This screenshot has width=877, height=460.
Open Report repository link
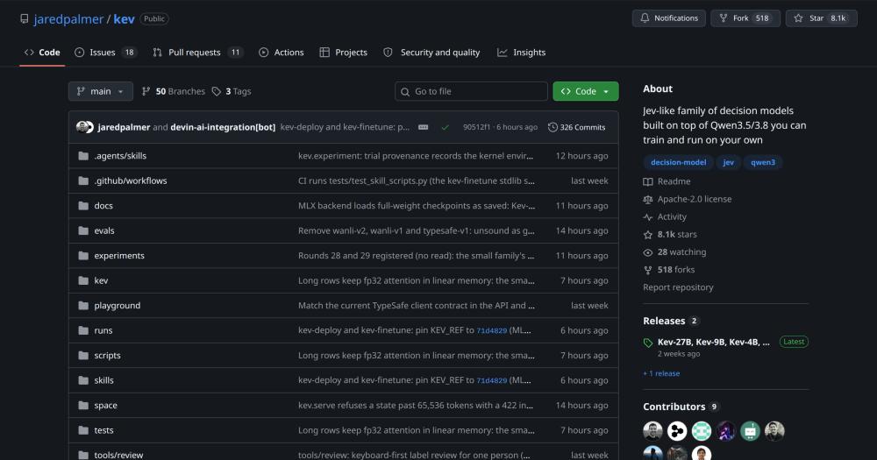(x=678, y=287)
